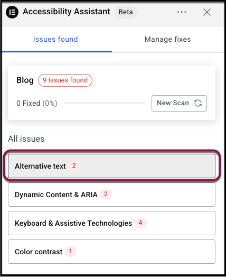Click the Dynamic Content & ARIA count badge

pos(106,195)
